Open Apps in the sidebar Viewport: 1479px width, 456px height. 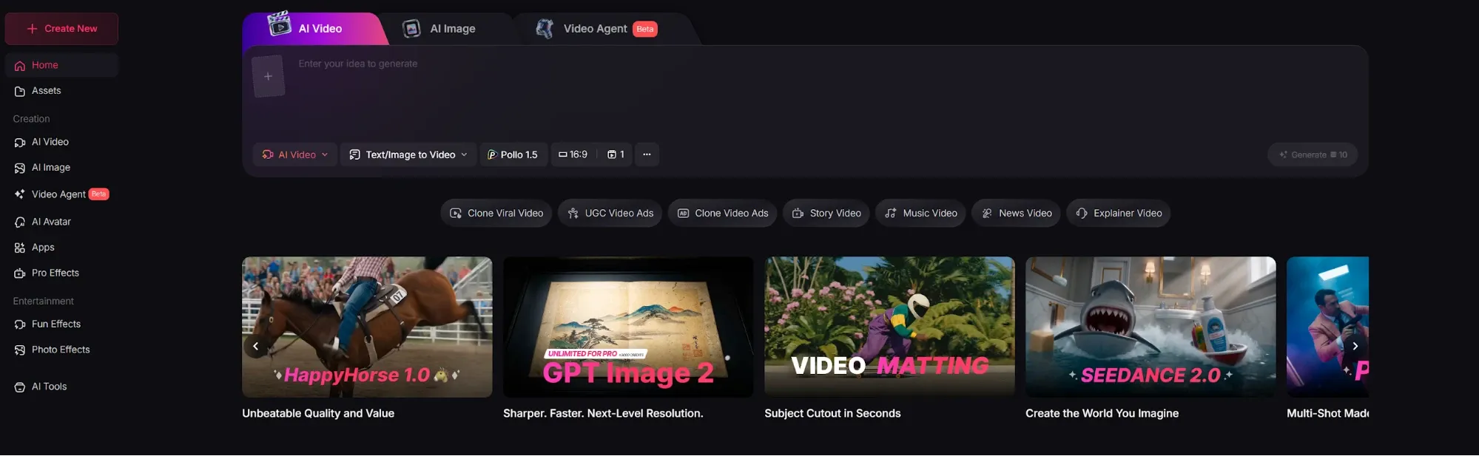coord(61,248)
